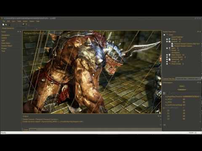The width and height of the screenshot is (202, 151).
Task: Open the View menu
Action: click(x=13, y=21)
